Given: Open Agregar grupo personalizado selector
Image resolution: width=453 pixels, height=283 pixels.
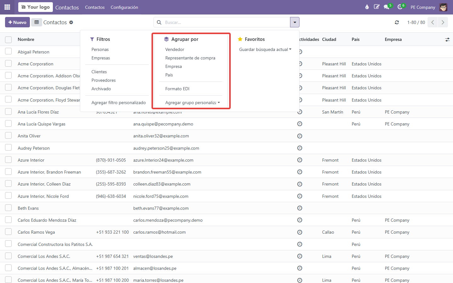Looking at the screenshot, I should [193, 103].
